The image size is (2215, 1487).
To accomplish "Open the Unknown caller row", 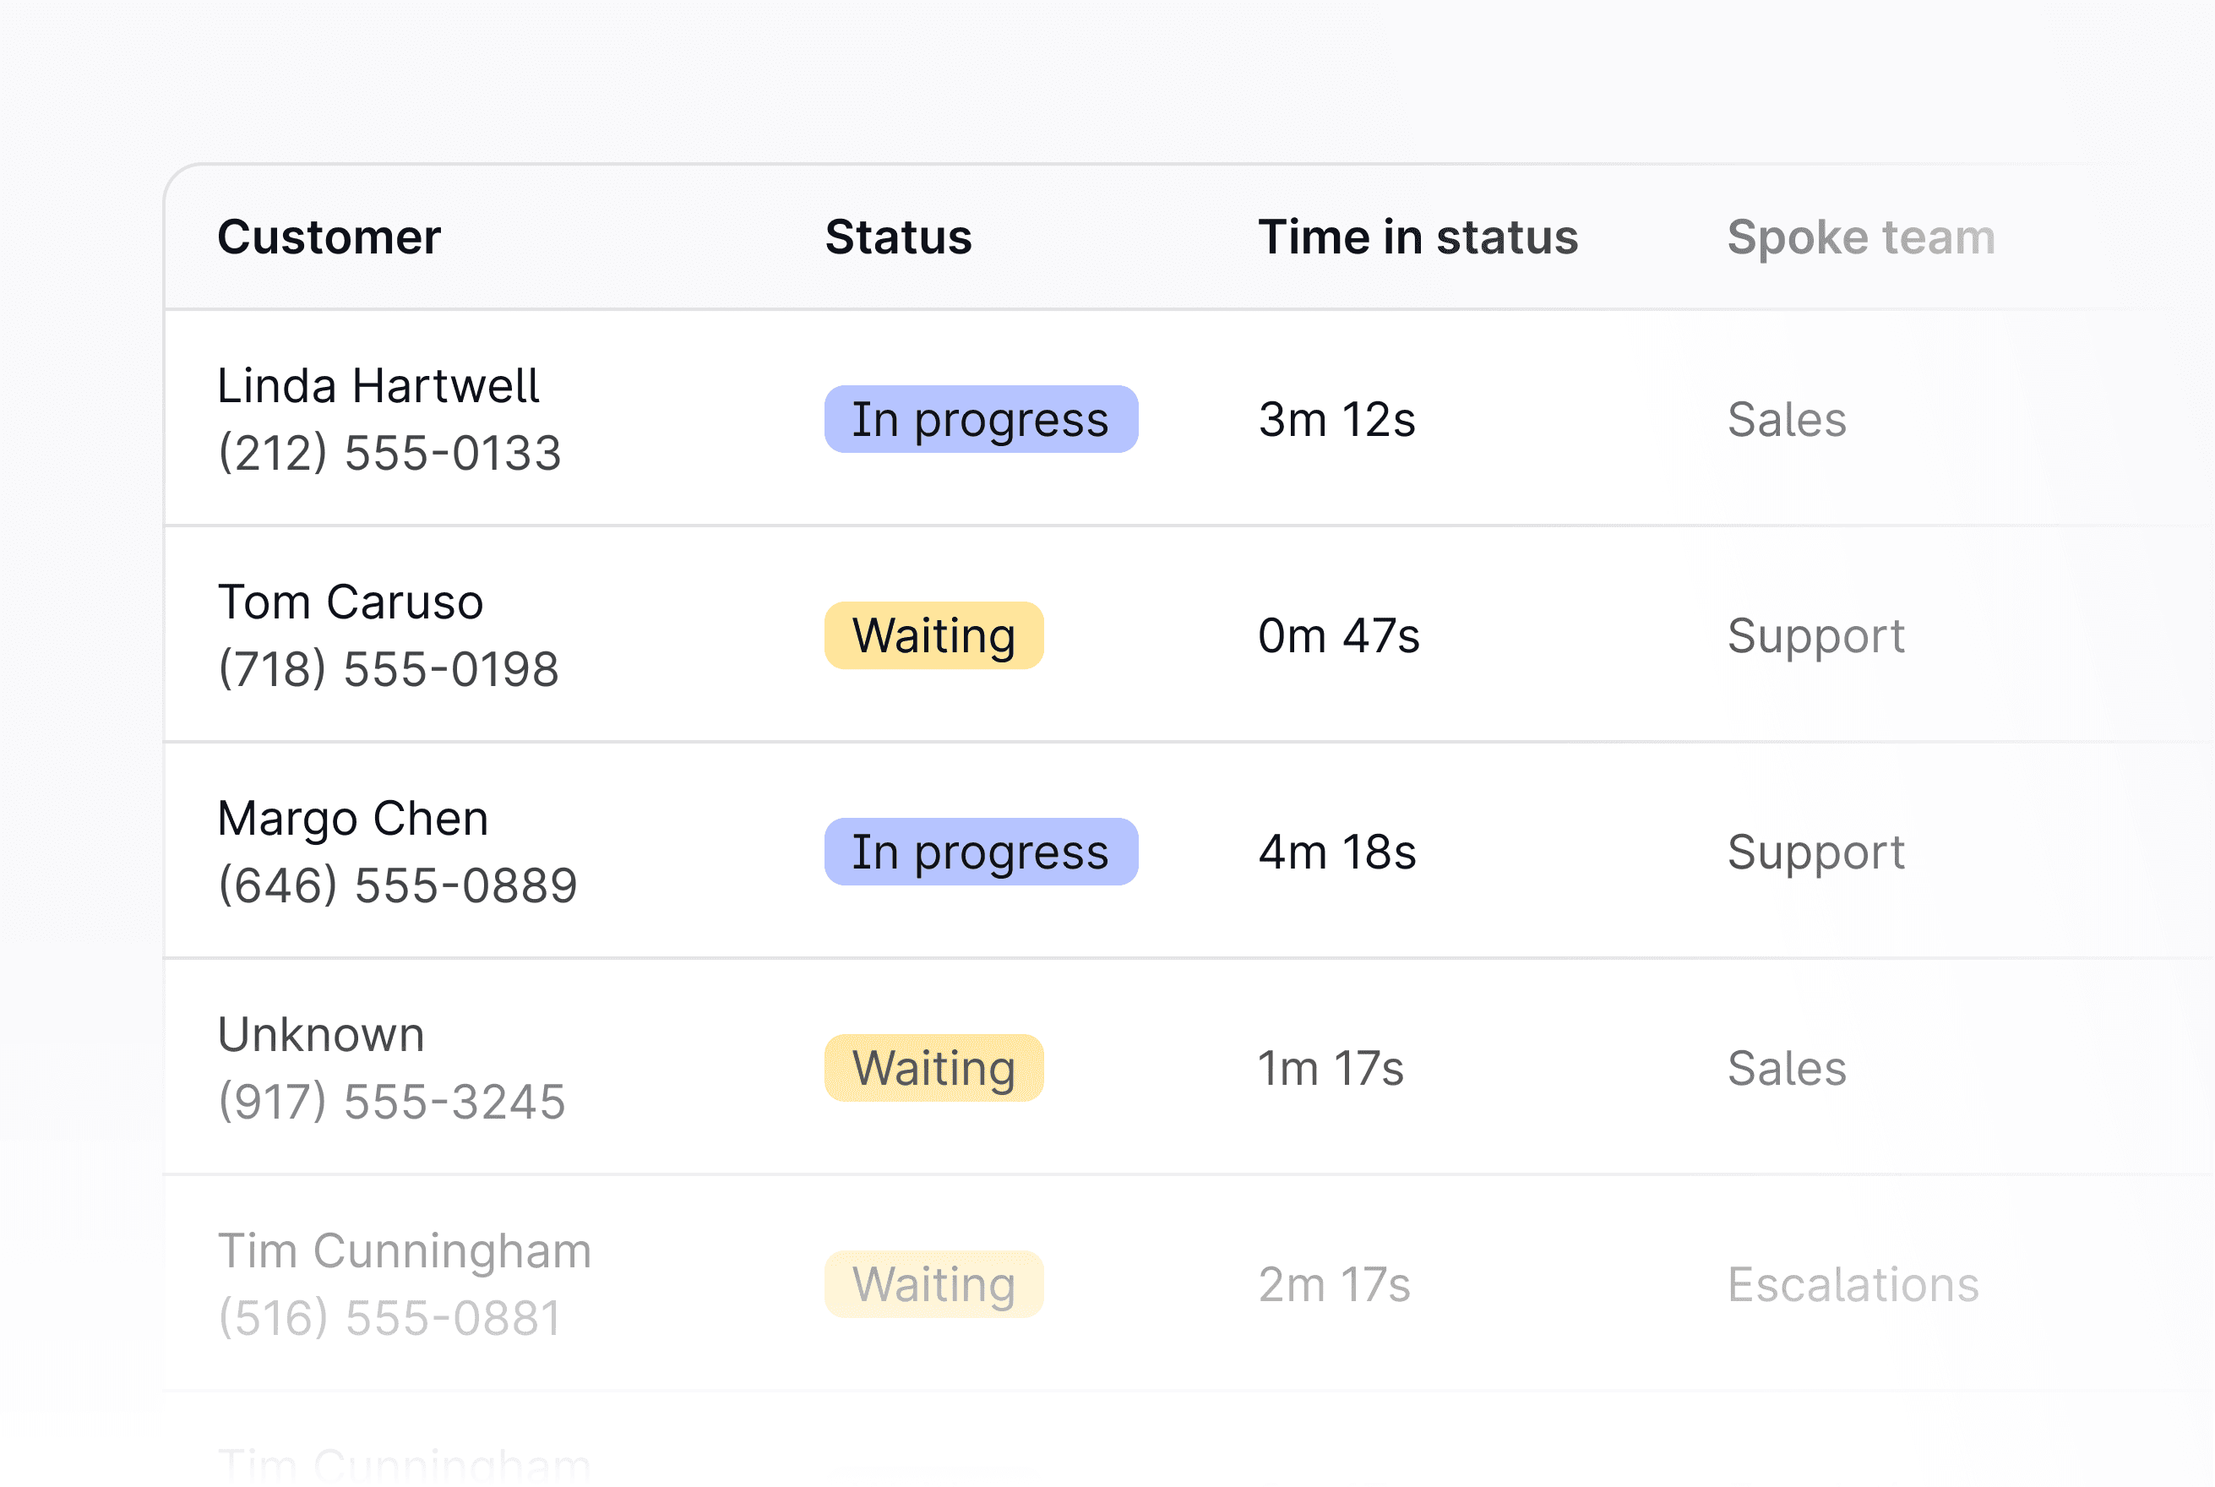I will pyautogui.click(x=320, y=1035).
